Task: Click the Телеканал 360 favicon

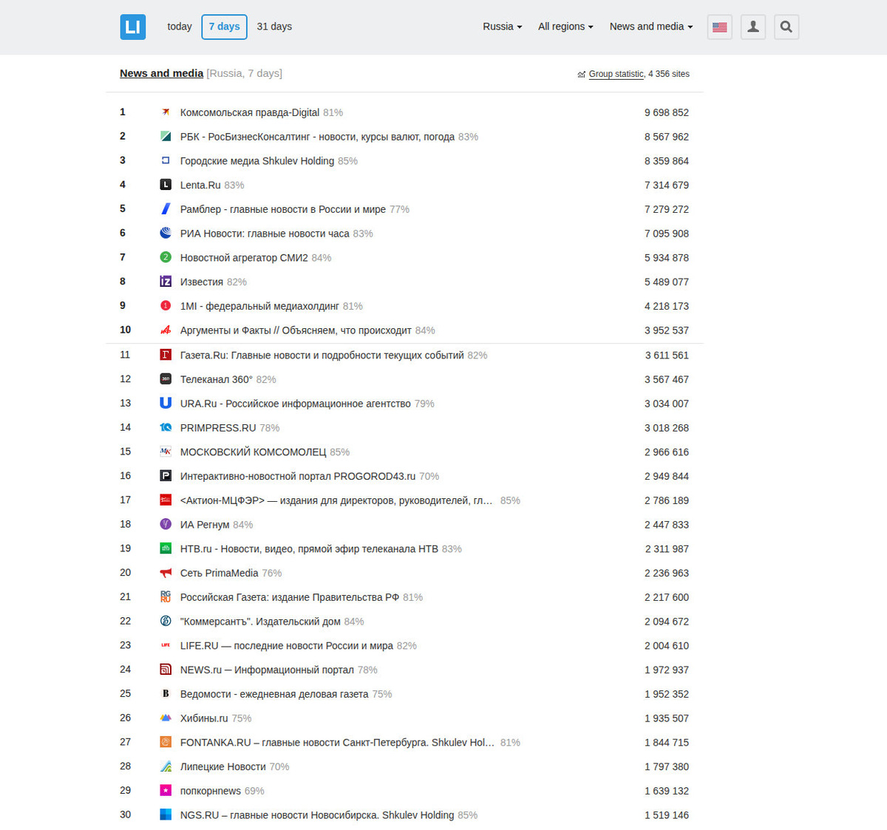Action: (166, 379)
